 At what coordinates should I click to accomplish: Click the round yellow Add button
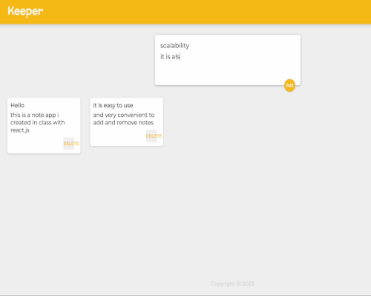tap(289, 85)
